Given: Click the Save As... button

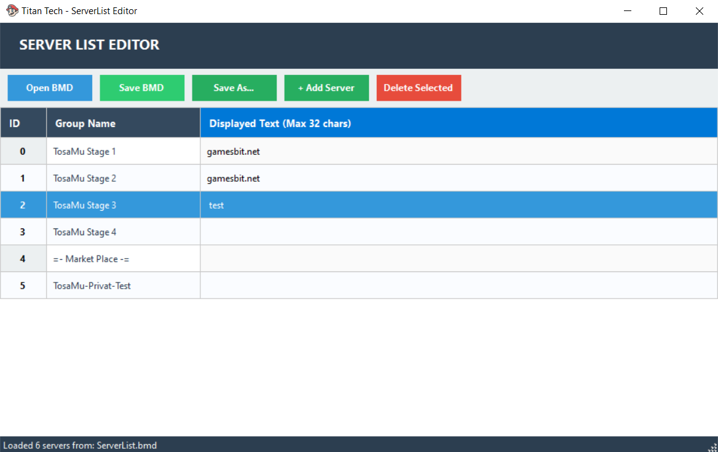Looking at the screenshot, I should pyautogui.click(x=234, y=88).
